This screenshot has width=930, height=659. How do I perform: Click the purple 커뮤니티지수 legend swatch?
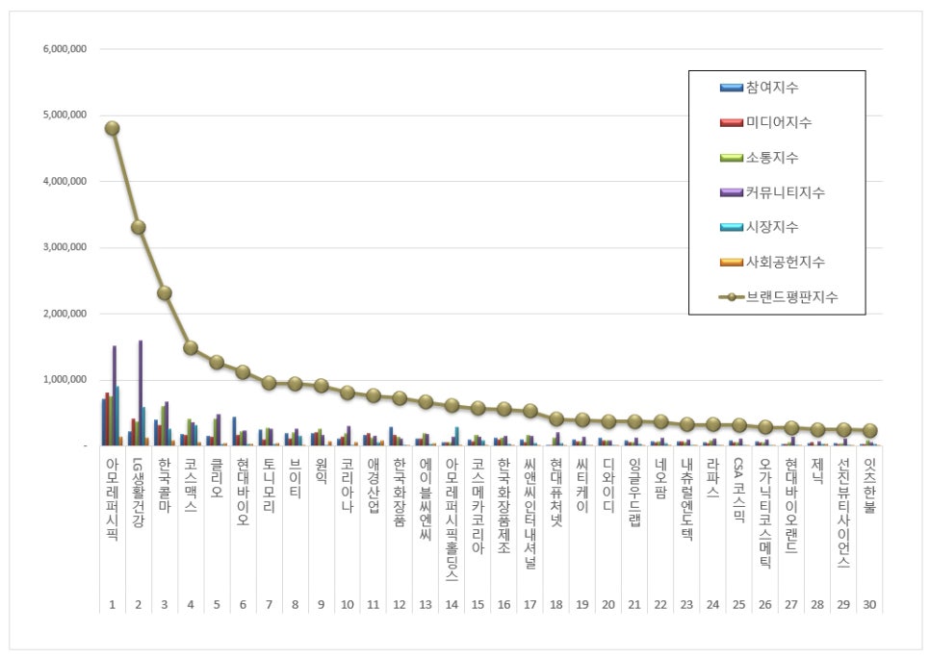pyautogui.click(x=732, y=192)
